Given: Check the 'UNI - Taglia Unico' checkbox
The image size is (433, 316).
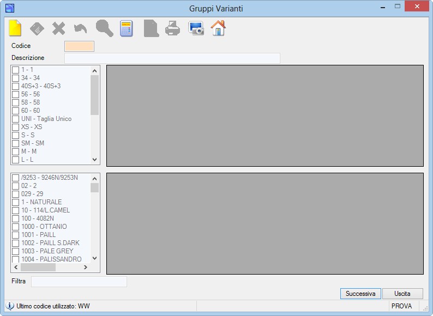Looking at the screenshot, I should [15, 119].
